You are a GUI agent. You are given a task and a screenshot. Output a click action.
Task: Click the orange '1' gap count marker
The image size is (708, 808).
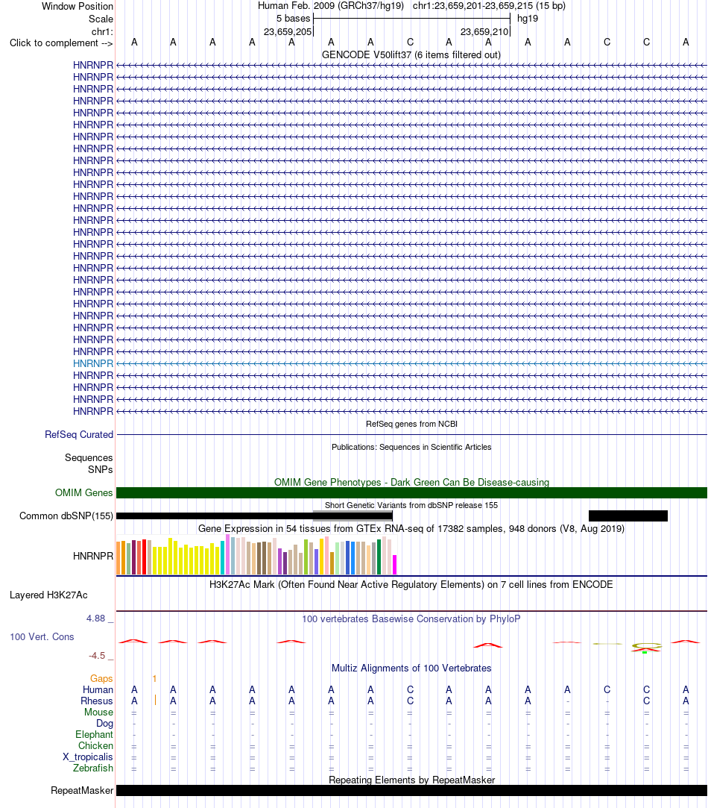pos(154,679)
